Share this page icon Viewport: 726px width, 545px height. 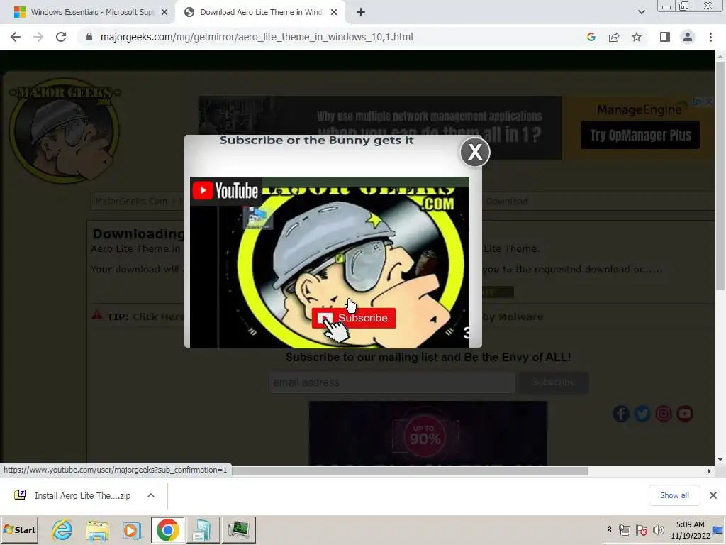click(x=614, y=37)
